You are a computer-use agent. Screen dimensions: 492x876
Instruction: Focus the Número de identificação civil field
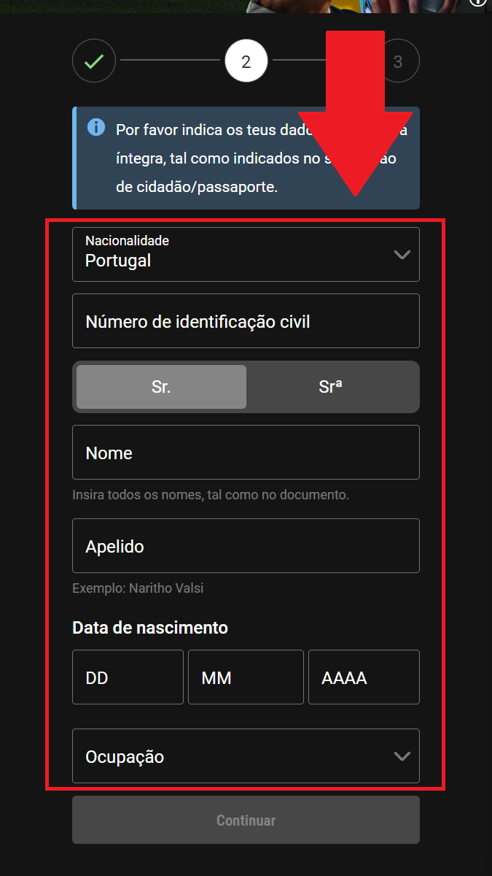click(x=246, y=321)
